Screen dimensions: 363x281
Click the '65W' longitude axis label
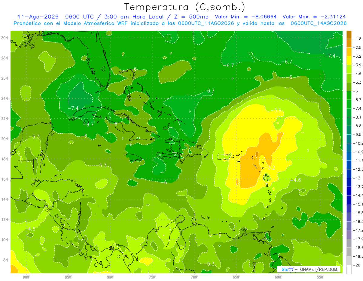coord(236,277)
